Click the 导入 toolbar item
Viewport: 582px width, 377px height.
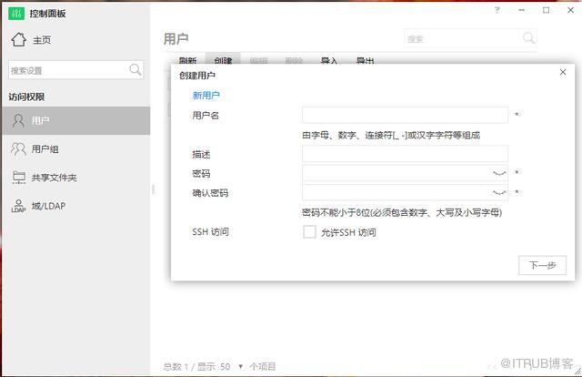click(329, 60)
